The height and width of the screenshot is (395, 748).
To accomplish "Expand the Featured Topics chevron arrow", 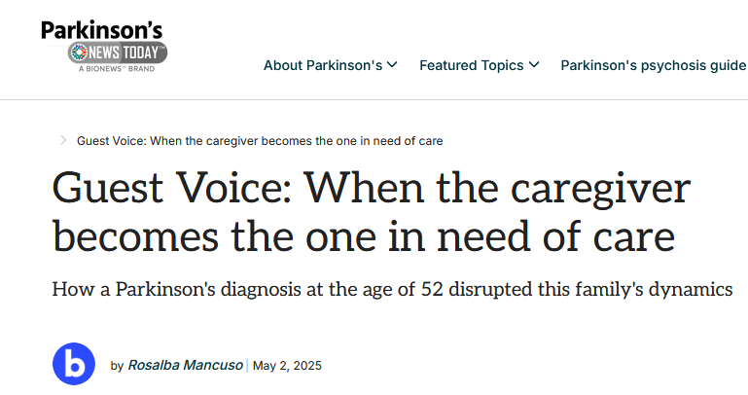I will pos(533,65).
